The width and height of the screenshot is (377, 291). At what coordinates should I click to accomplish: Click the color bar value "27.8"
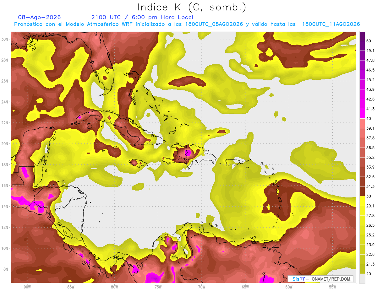[370, 216]
